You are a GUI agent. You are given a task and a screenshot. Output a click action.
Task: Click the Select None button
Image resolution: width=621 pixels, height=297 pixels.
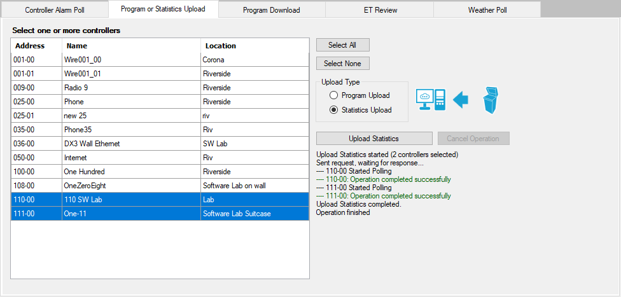342,64
